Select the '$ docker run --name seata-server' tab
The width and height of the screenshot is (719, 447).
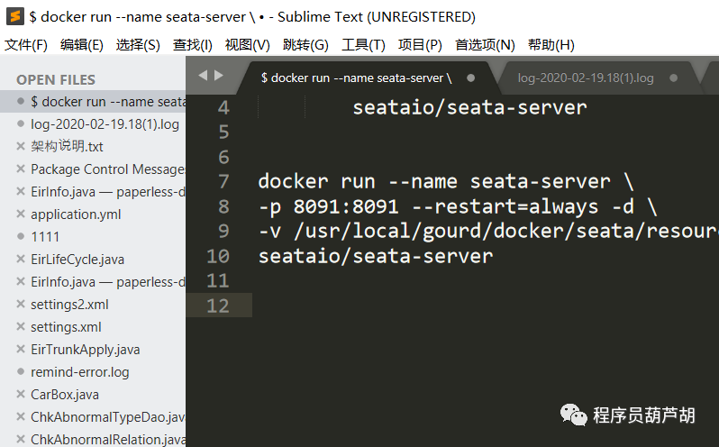pyautogui.click(x=356, y=78)
